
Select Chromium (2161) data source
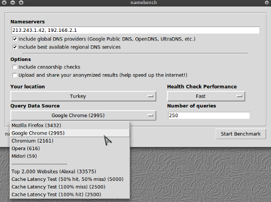coord(70,141)
